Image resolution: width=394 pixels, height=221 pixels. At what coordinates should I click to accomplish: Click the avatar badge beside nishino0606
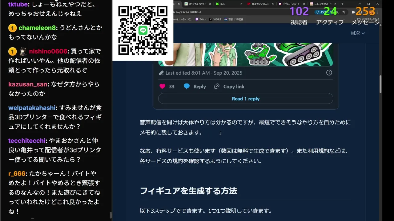(x=22, y=51)
